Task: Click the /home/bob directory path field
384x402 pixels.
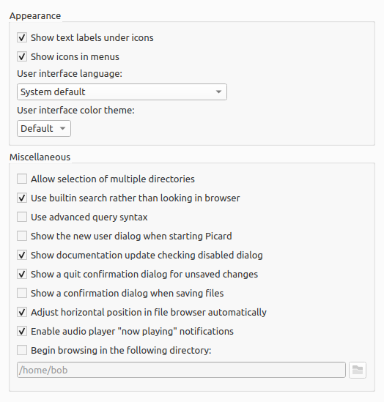Action: [181, 370]
